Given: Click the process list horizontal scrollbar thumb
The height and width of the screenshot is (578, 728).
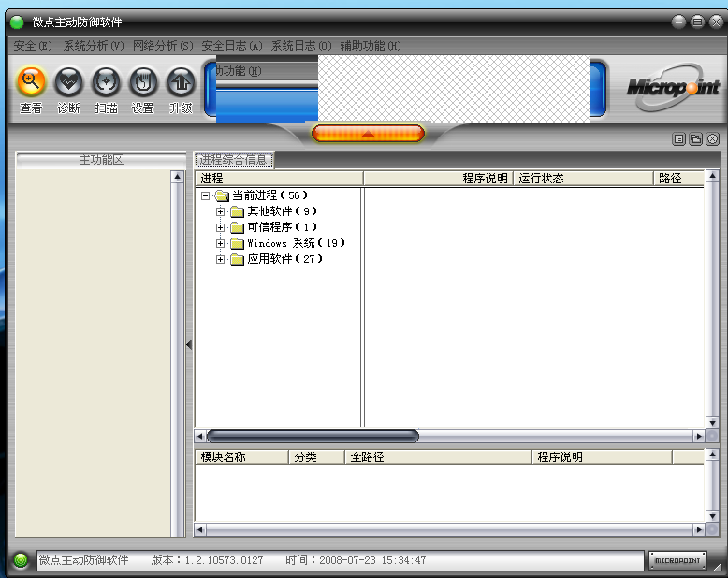Looking at the screenshot, I should [313, 436].
